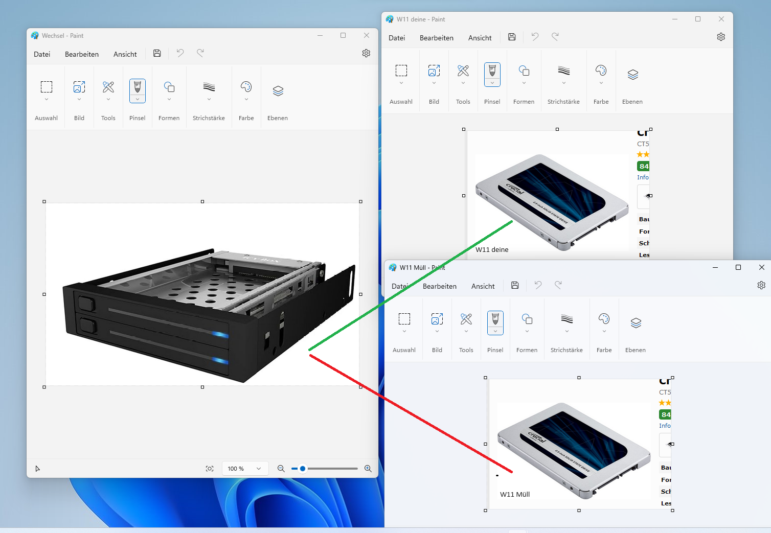Choose the Tools icon in W11 deine window
The image size is (771, 533).
pos(463,71)
